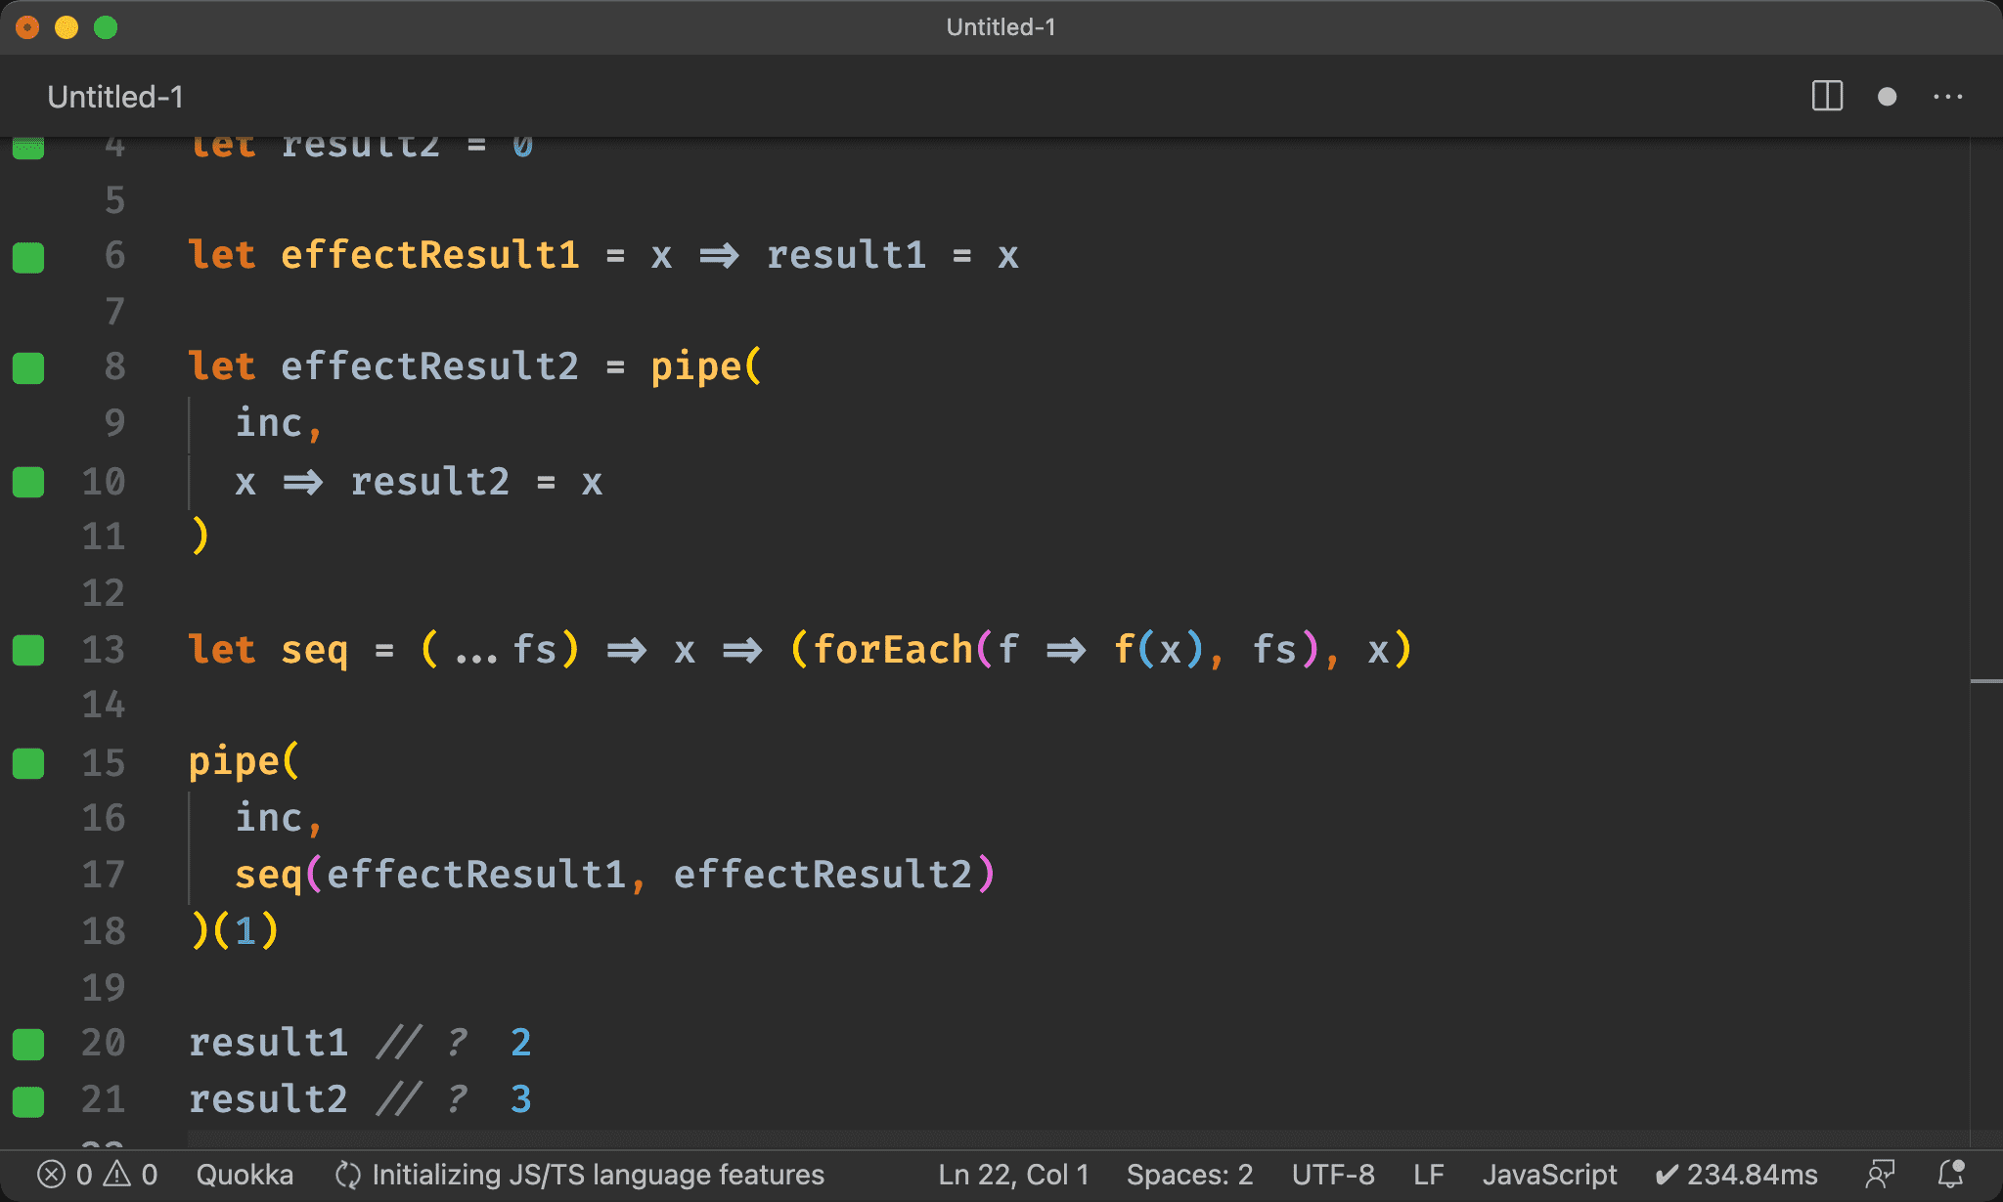Click Quokka coverage indicator on line 13
2003x1202 pixels.
click(28, 650)
